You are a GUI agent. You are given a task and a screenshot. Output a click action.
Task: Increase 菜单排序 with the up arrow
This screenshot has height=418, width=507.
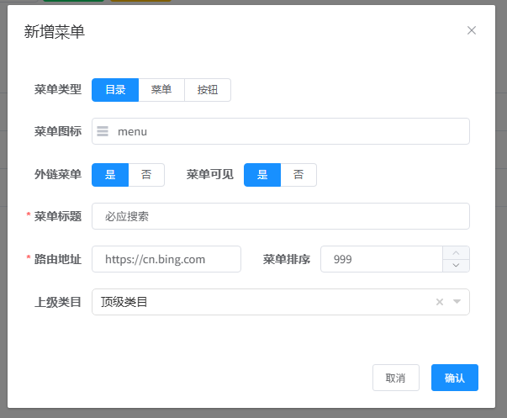(456, 252)
